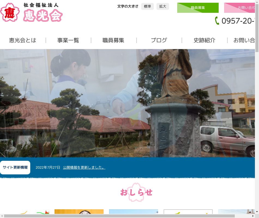
Task: Go to 職員募集 in the navigation bar
Action: tap(113, 40)
